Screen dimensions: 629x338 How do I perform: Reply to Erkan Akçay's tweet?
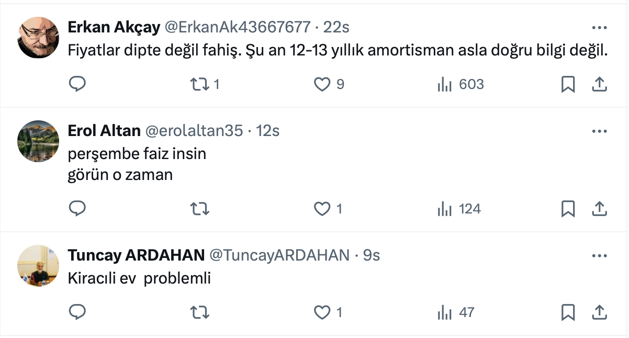(x=77, y=84)
